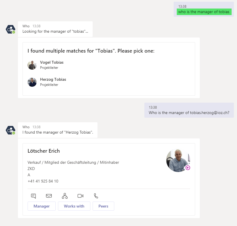This screenshot has width=237, height=226.
Task: Click the Lötscher Erich name heading
Action: pyautogui.click(x=44, y=151)
